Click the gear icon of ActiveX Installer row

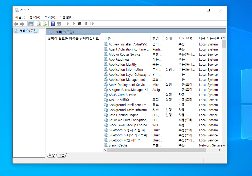(106, 44)
